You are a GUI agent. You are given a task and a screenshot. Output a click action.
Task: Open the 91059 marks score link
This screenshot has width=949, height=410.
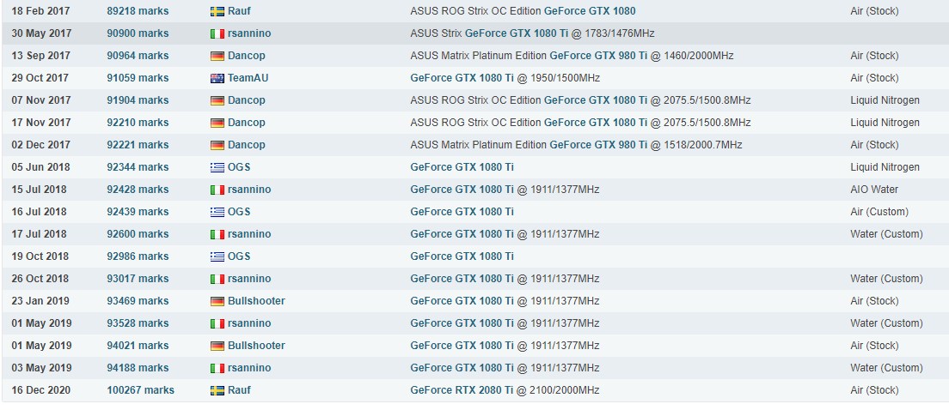coord(138,78)
